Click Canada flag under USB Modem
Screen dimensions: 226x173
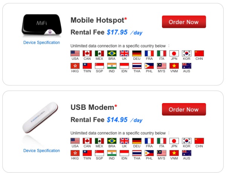click(87, 141)
